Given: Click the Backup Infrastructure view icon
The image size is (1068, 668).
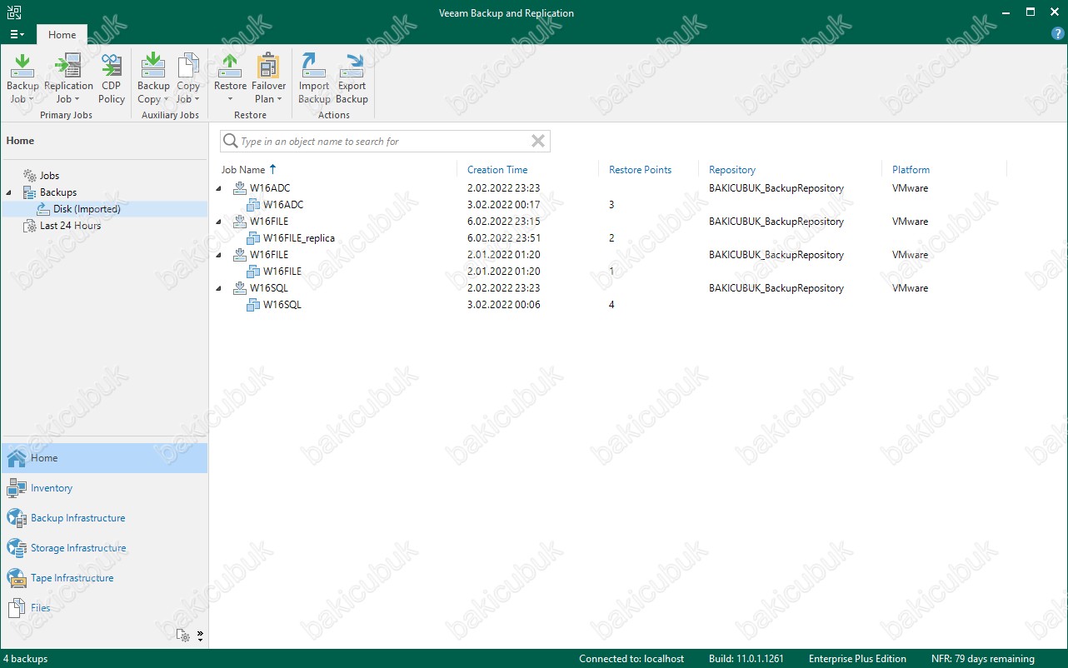Looking at the screenshot, I should tap(17, 518).
